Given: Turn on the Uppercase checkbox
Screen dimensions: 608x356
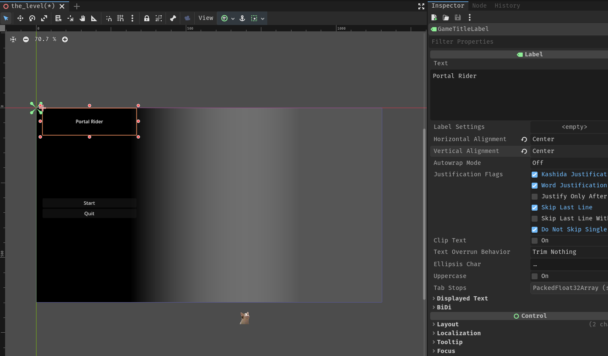Looking at the screenshot, I should 535,276.
